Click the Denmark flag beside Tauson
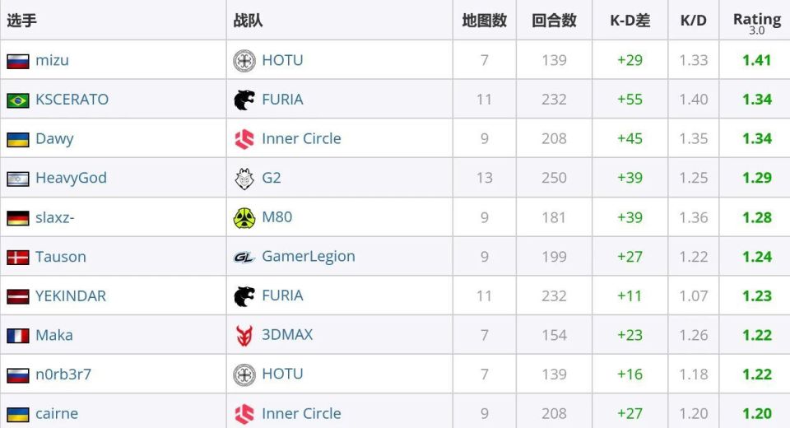The width and height of the screenshot is (790, 428). [x=18, y=257]
